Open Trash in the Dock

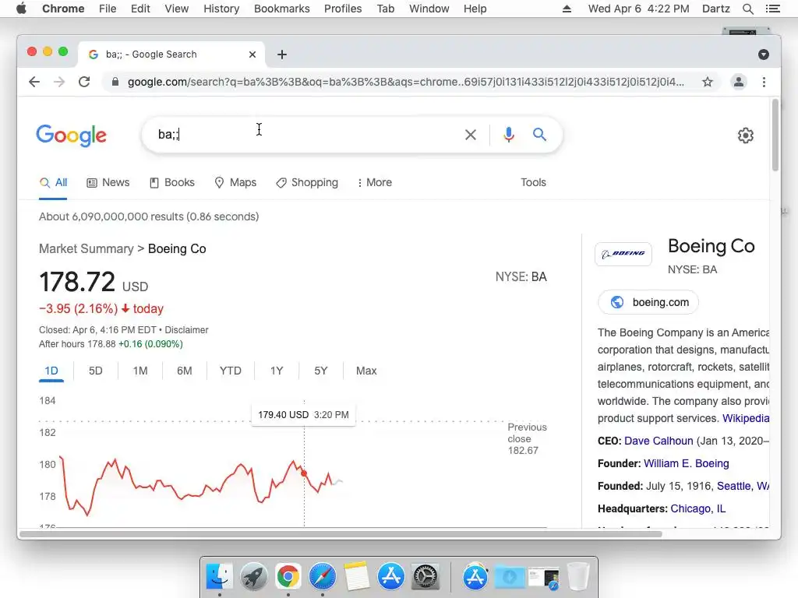tap(577, 577)
